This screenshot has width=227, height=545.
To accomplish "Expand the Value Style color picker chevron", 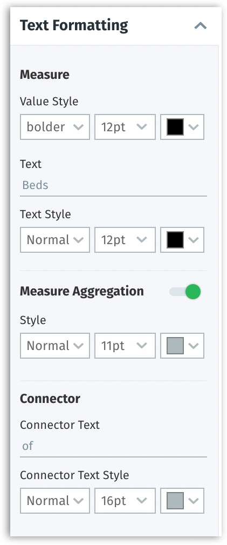I will click(194, 127).
